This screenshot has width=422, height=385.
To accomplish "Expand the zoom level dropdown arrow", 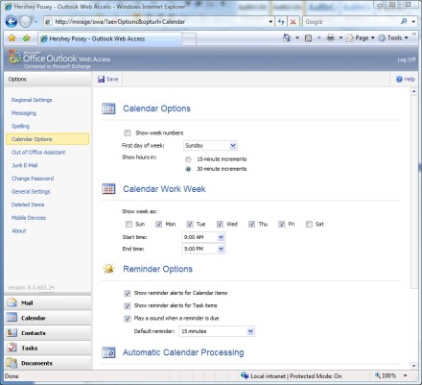I will click(x=406, y=375).
